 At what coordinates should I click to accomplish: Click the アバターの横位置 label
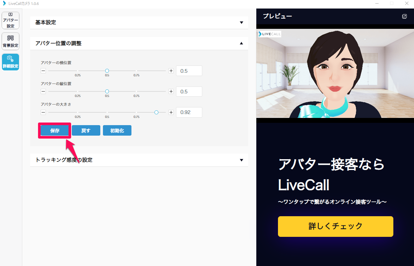(x=56, y=63)
